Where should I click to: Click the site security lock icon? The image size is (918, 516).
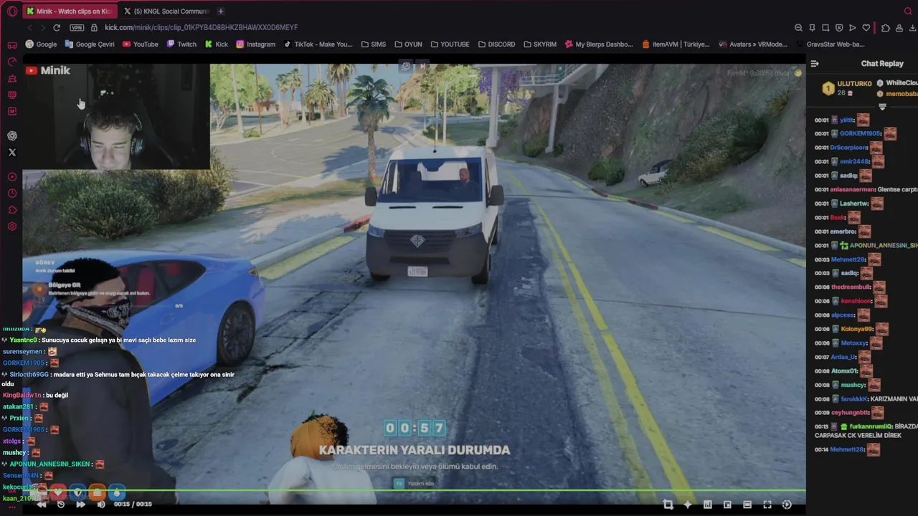94,27
